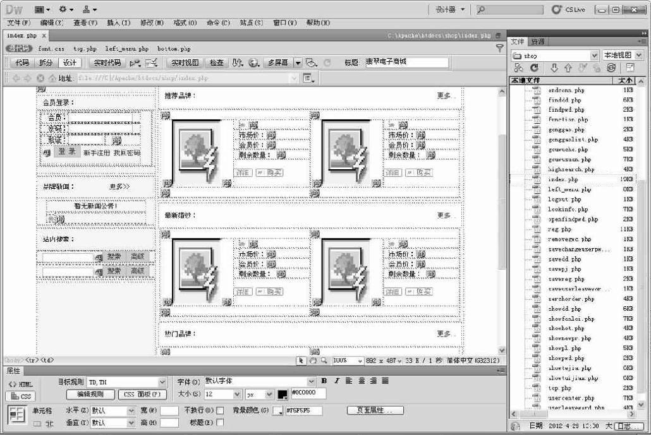
Task: Open the Extend Dreamweaver gear menu
Action: coord(66,9)
